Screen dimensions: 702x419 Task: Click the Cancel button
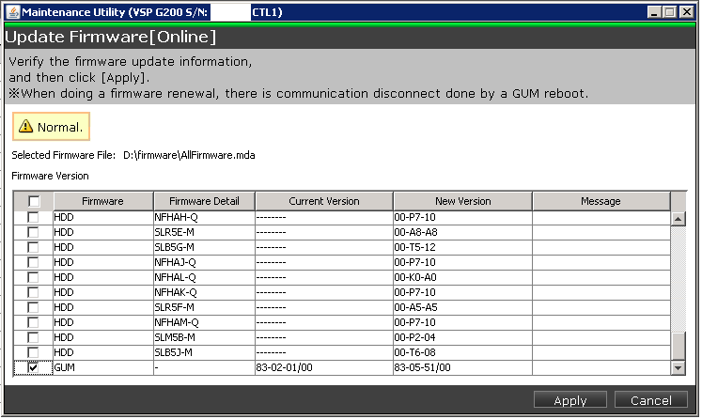[651, 400]
